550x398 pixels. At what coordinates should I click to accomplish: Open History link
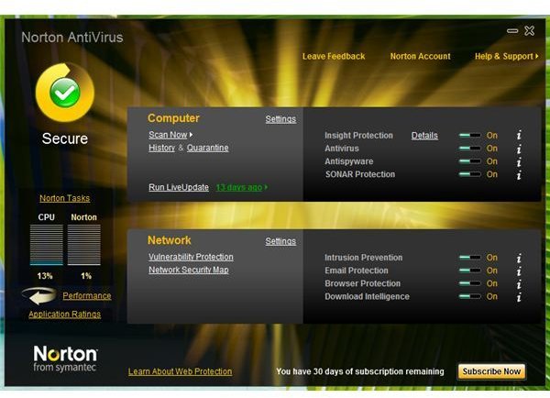pos(161,149)
